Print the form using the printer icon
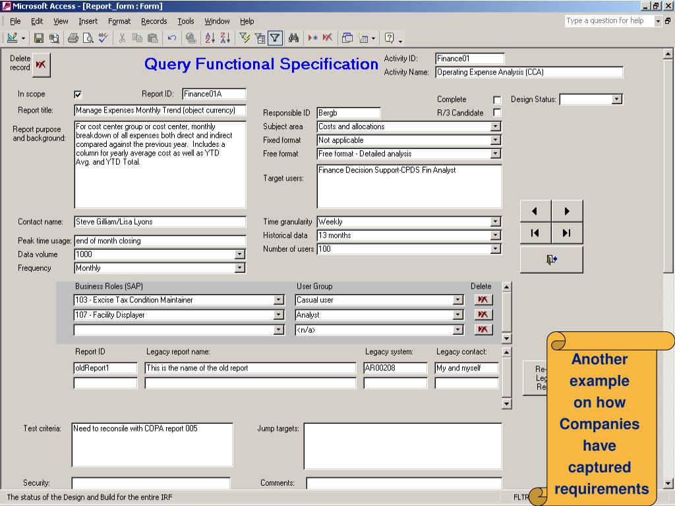Image resolution: width=675 pixels, height=506 pixels. [x=73, y=38]
